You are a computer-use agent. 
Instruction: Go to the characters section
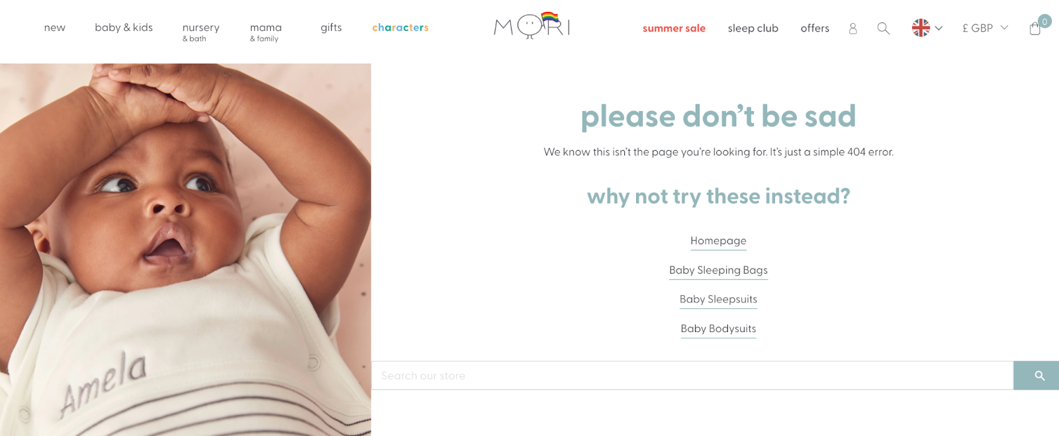click(x=400, y=28)
